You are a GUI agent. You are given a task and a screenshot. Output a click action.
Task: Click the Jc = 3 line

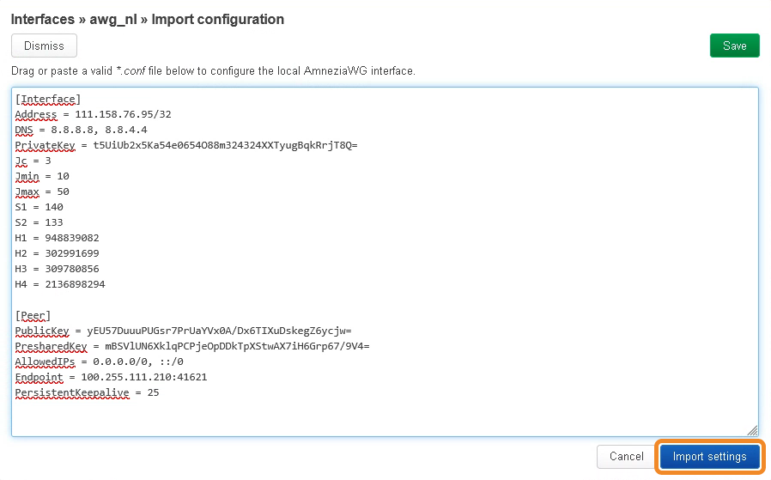33,161
